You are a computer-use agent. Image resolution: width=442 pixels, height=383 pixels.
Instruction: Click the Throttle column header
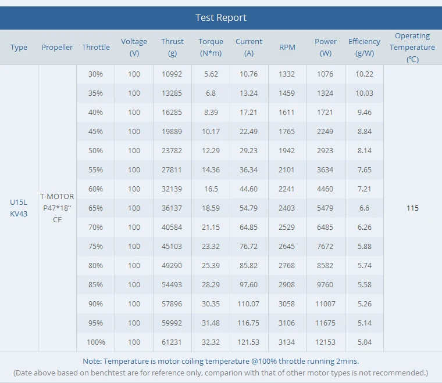(x=96, y=47)
